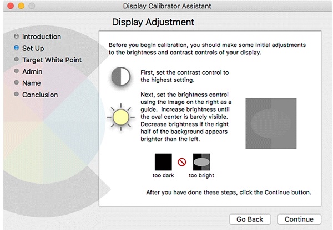Click the Name step bullet
This screenshot has height=230, width=333.
click(x=16, y=82)
